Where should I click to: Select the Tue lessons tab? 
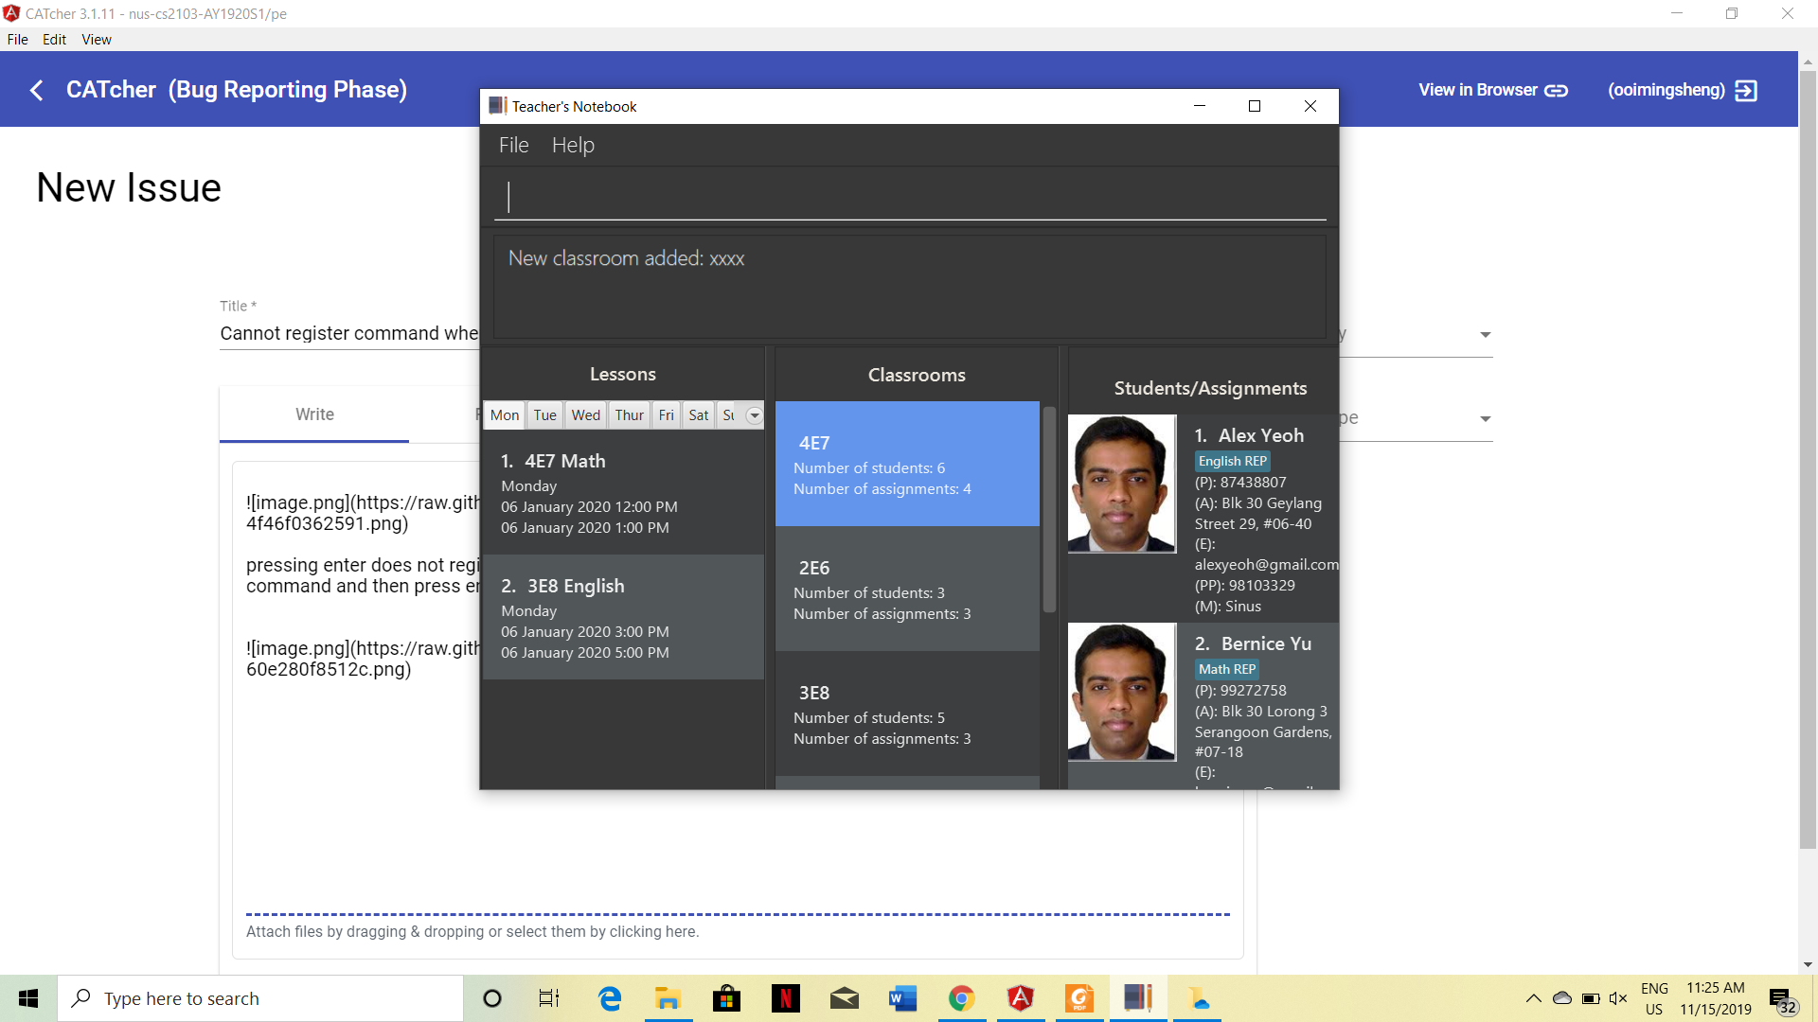click(x=544, y=415)
